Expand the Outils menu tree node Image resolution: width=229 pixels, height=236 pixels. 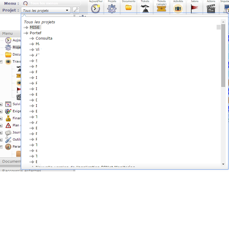[x=1, y=140]
